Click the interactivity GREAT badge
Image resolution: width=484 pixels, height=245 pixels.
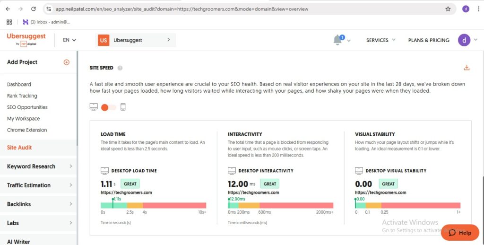coord(270,184)
